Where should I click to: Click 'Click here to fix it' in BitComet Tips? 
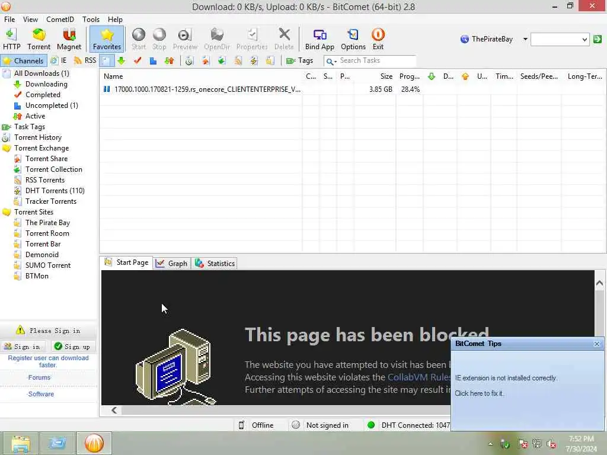tap(479, 393)
